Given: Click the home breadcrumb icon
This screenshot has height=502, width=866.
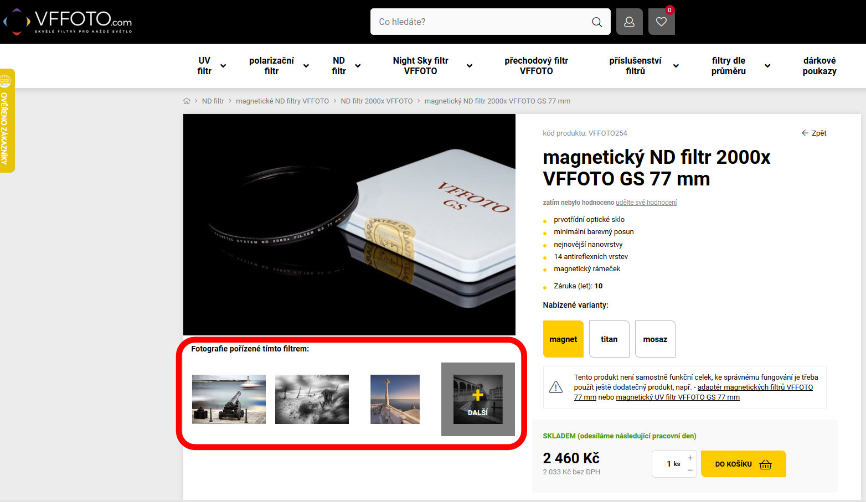Looking at the screenshot, I should (187, 101).
